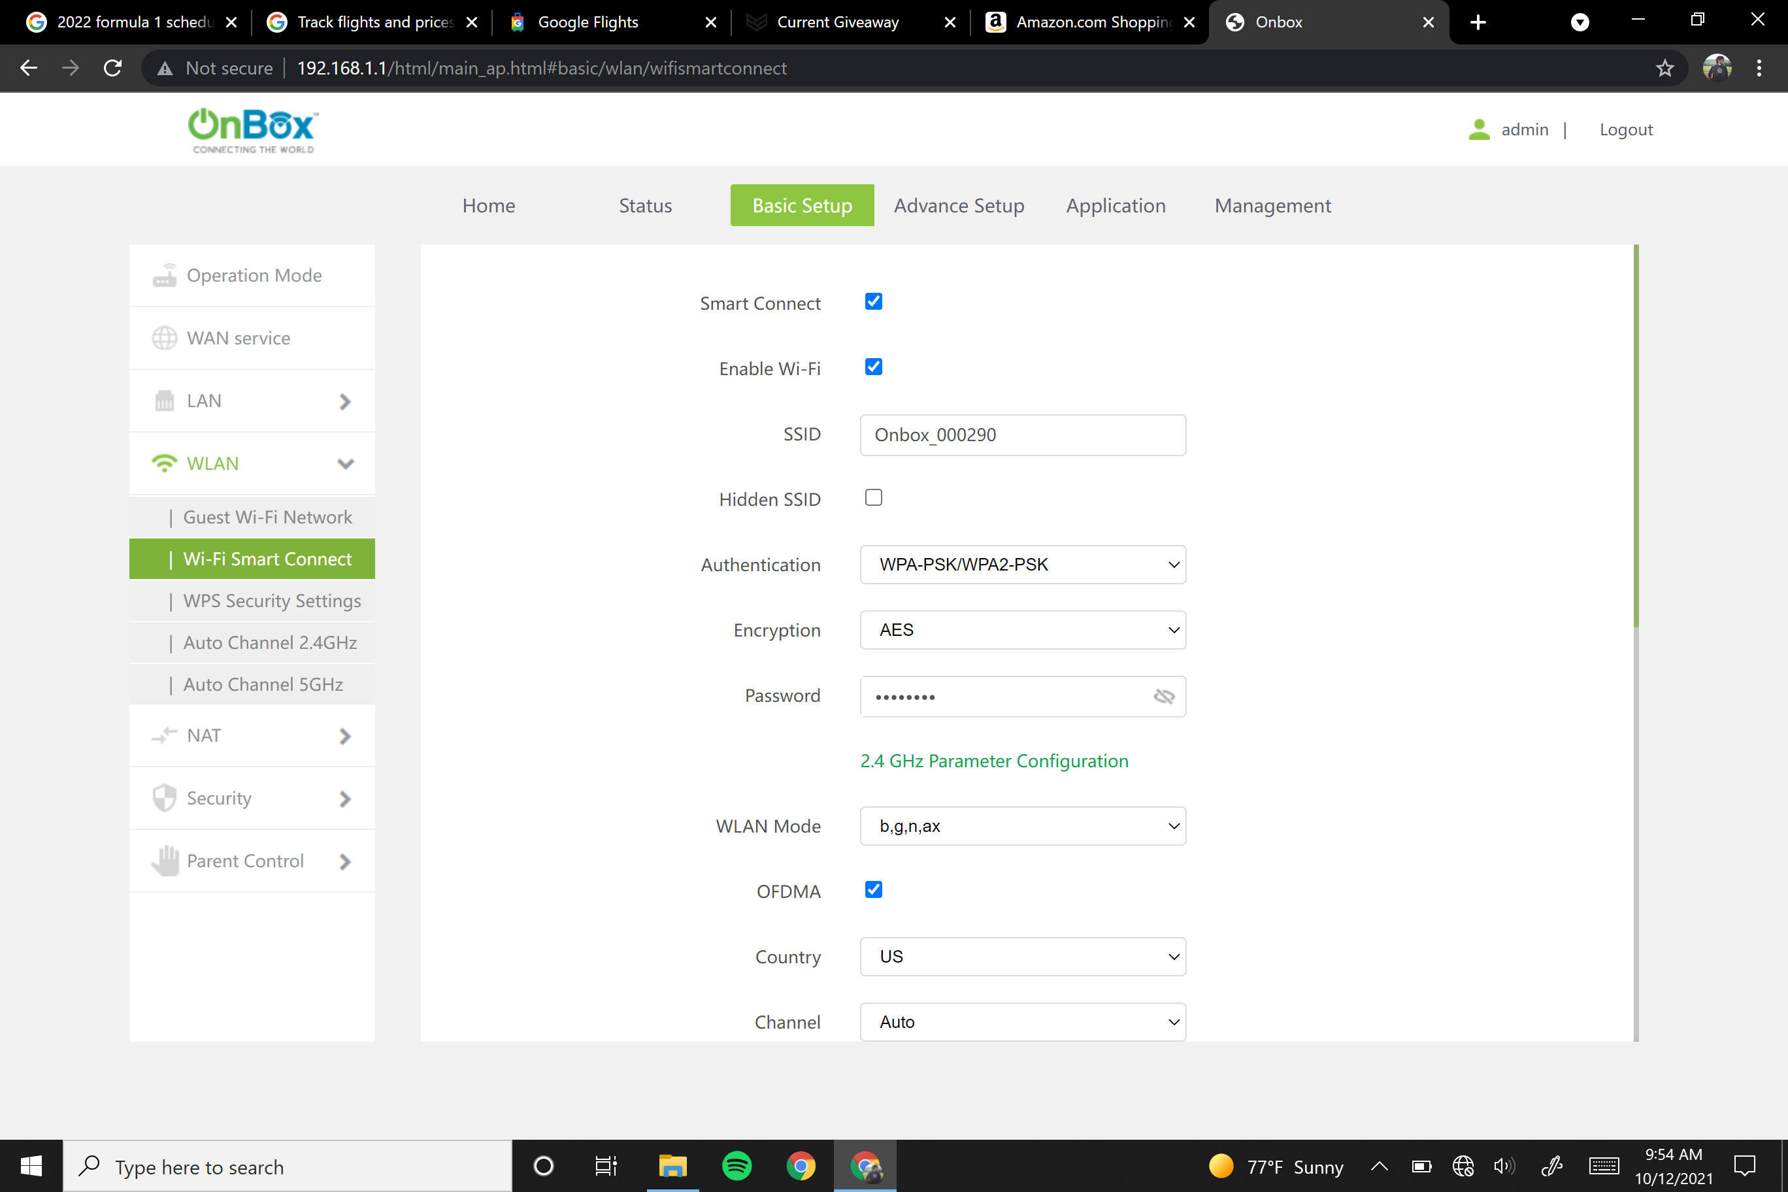The image size is (1788, 1192).
Task: Click the Parent Control hand icon
Action: point(164,861)
